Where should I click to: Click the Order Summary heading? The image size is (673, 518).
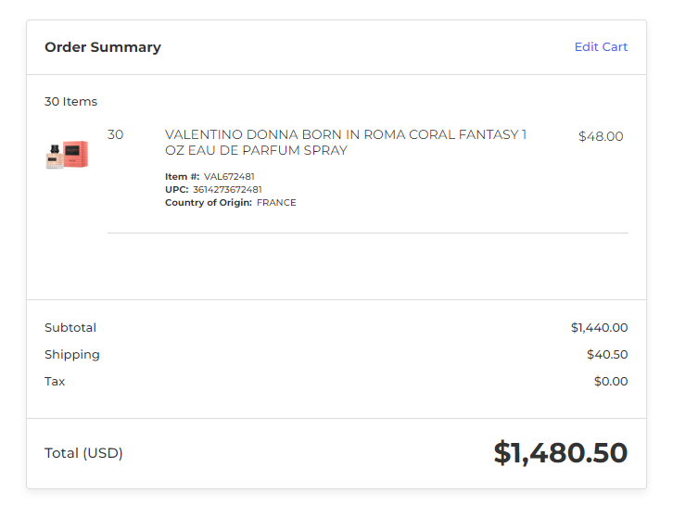(x=103, y=46)
